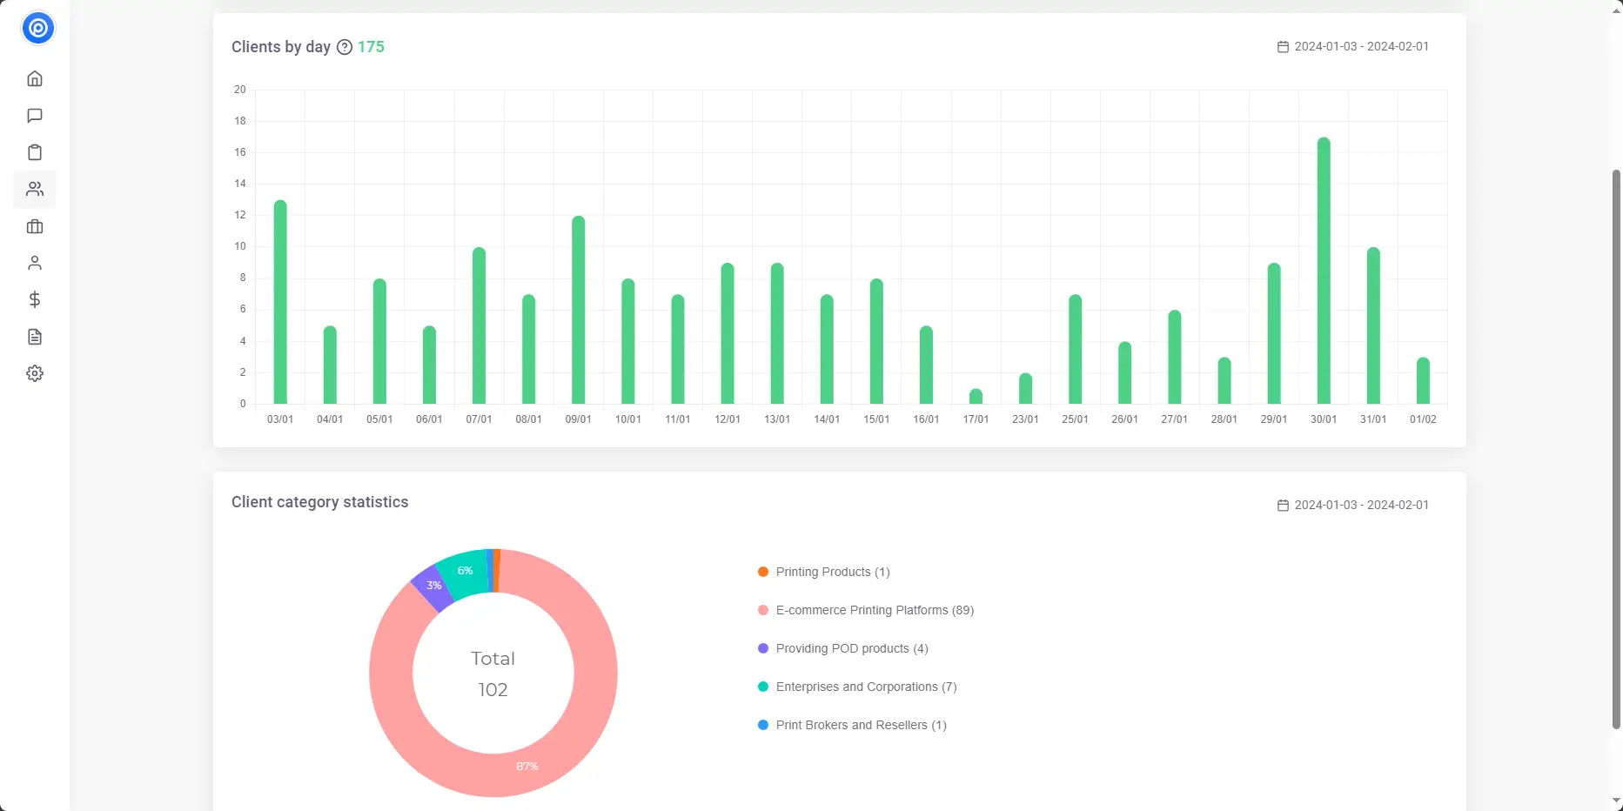
Task: Select the clipboard orders icon
Action: [x=35, y=152]
